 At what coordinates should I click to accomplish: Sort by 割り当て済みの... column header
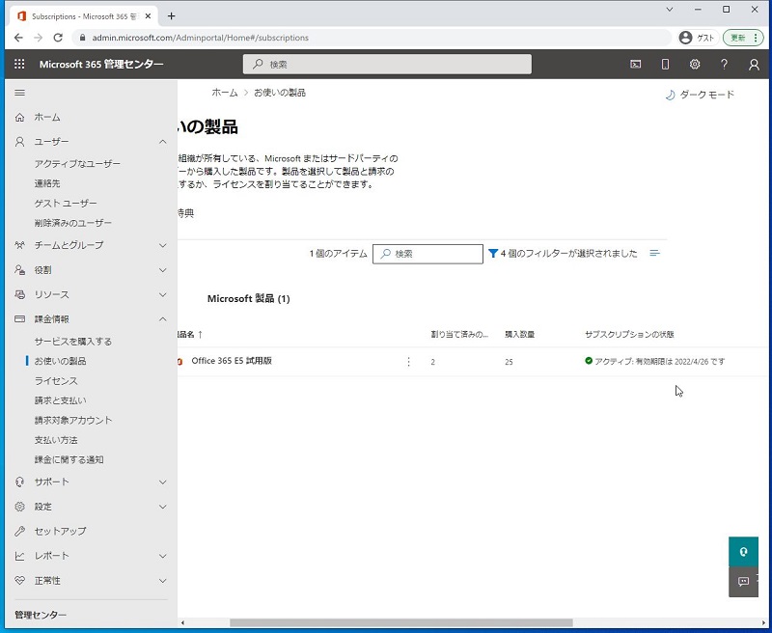click(459, 334)
